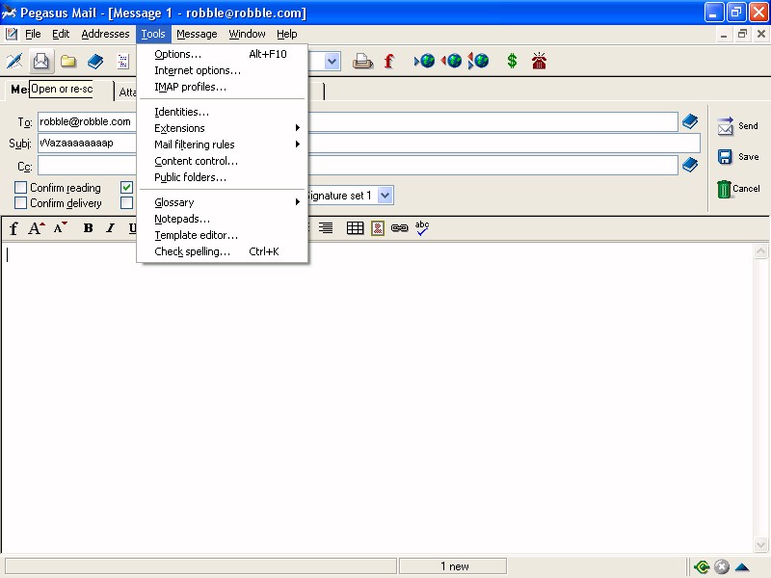Enable the Confirm reading checkbox

pos(20,187)
